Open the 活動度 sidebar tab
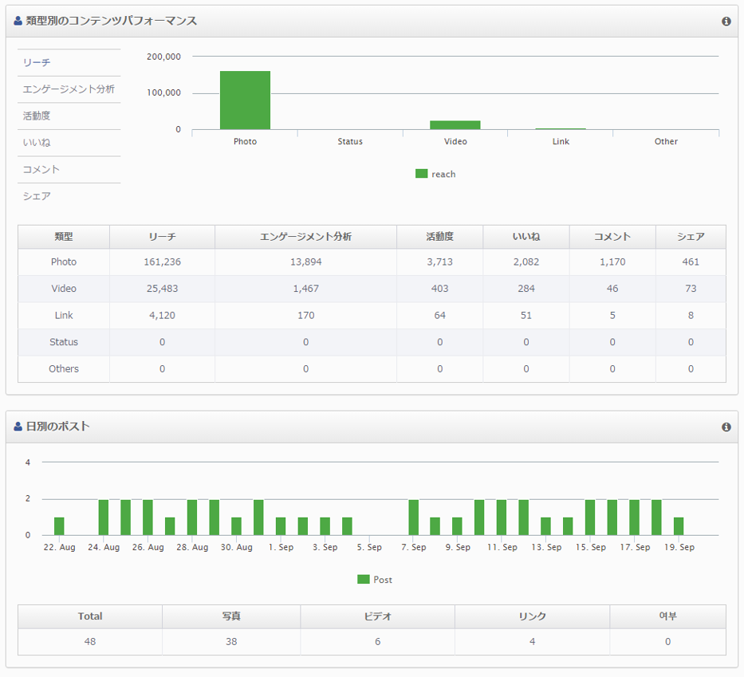 click(x=37, y=116)
